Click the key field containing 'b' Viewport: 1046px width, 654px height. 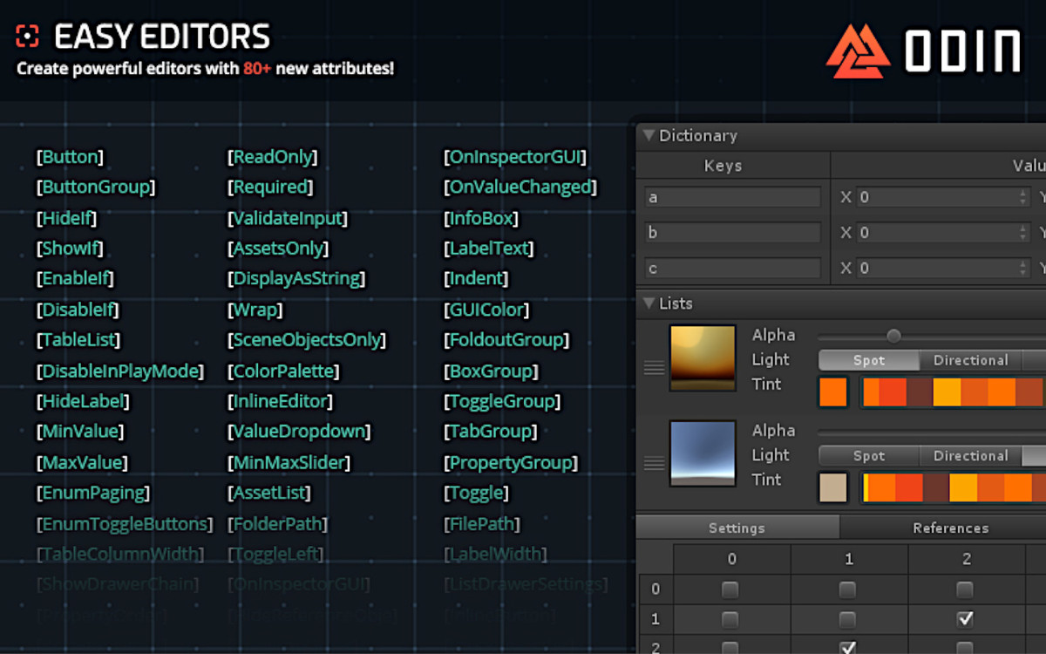click(732, 233)
